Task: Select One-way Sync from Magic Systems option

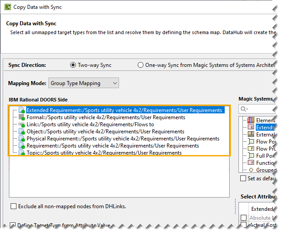Action: coord(141,65)
